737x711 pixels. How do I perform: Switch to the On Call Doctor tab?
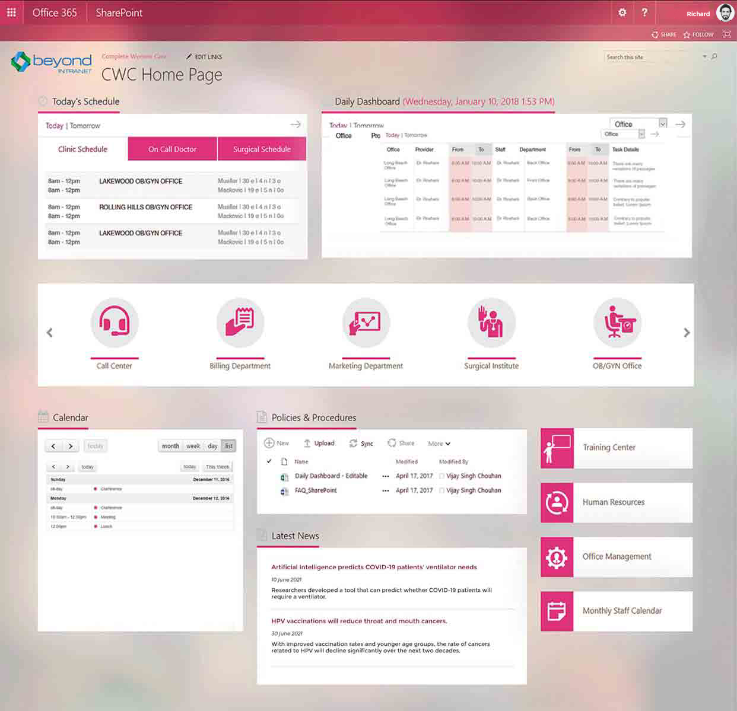[x=172, y=149]
